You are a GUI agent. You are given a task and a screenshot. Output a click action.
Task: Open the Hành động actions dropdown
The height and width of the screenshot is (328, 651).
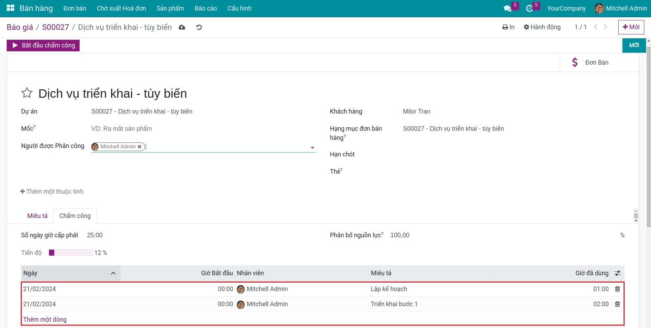click(x=542, y=27)
